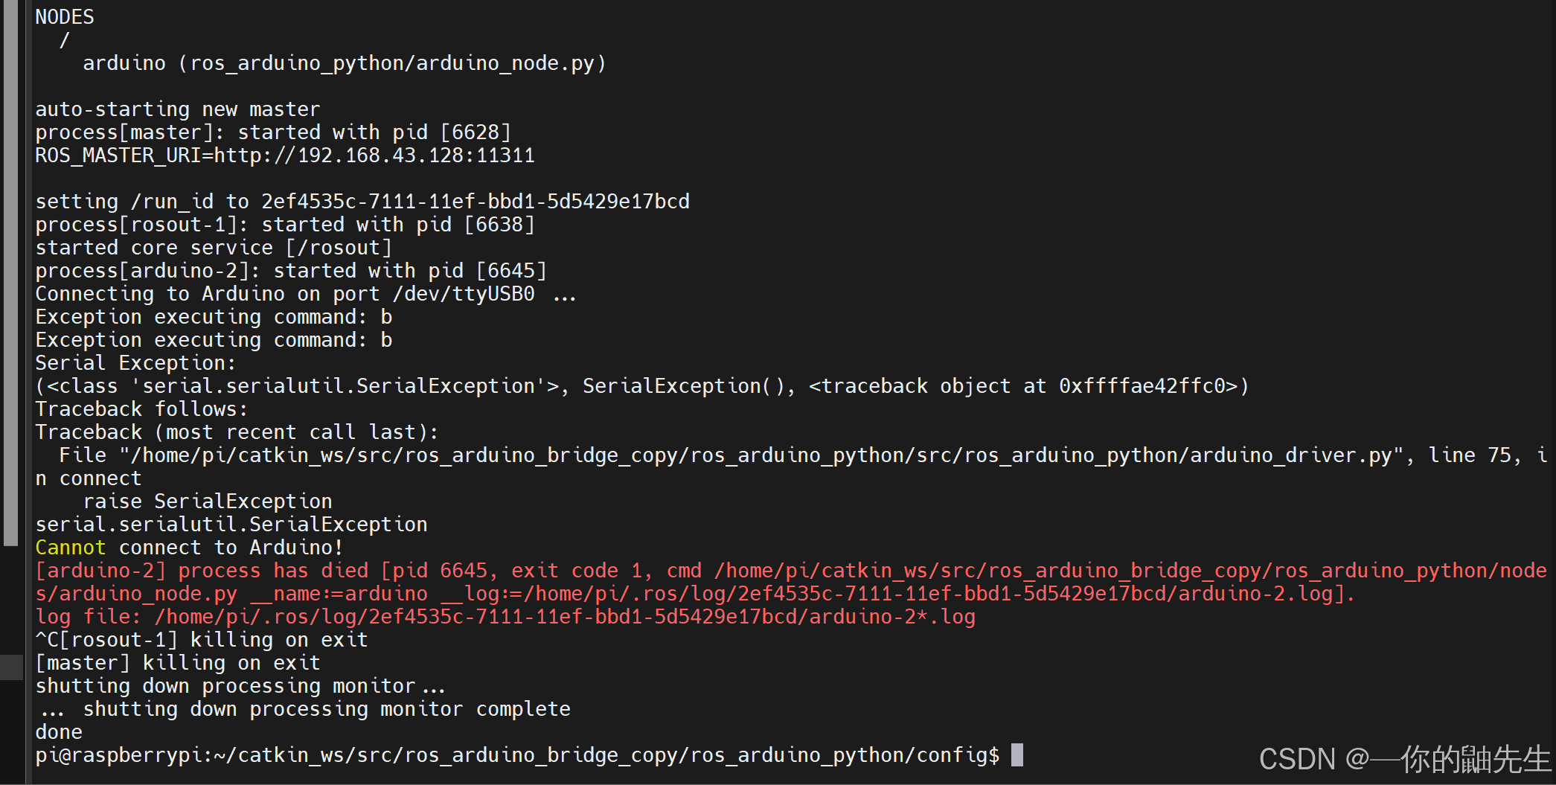1556x785 pixels.
Task: Click the '/dev/ttyUSB0' port text
Action: click(x=464, y=293)
